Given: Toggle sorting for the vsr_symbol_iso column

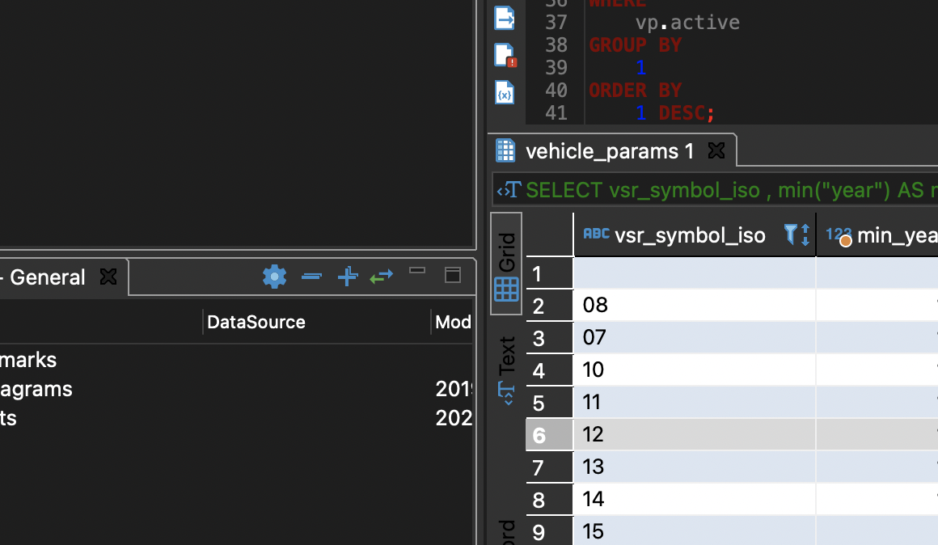Looking at the screenshot, I should [x=805, y=234].
